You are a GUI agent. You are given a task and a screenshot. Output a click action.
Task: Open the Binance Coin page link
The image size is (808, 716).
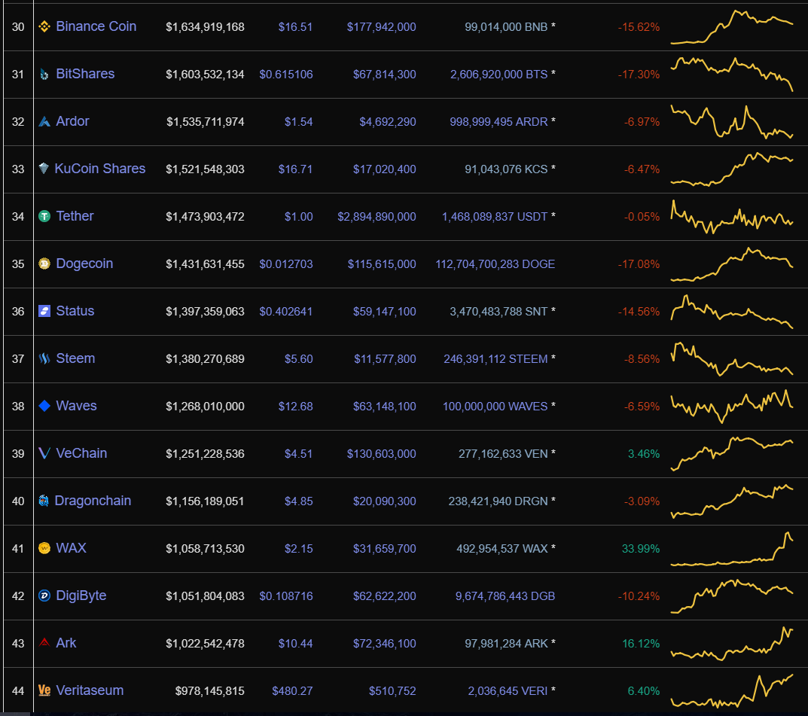[96, 26]
